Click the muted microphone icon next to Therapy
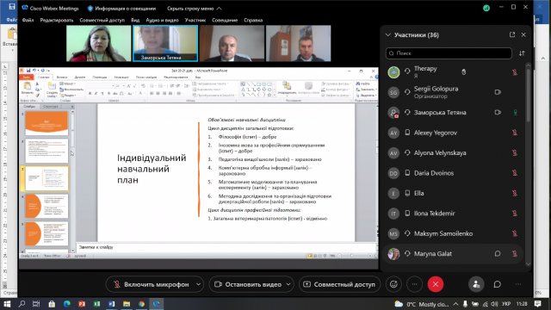 tap(515, 72)
